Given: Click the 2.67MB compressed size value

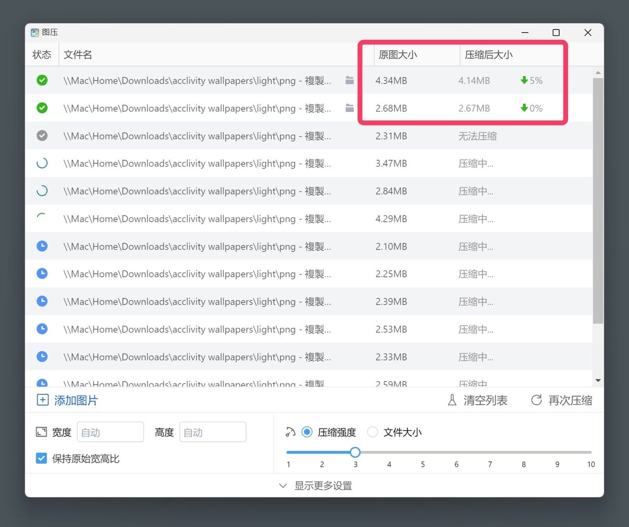Looking at the screenshot, I should point(474,108).
